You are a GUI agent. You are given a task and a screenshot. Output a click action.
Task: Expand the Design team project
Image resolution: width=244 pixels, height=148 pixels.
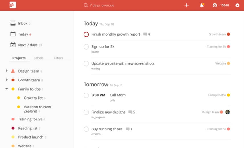[x=7, y=71]
